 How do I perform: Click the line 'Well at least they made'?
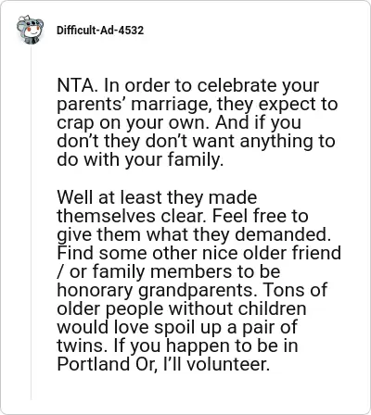coord(157,197)
